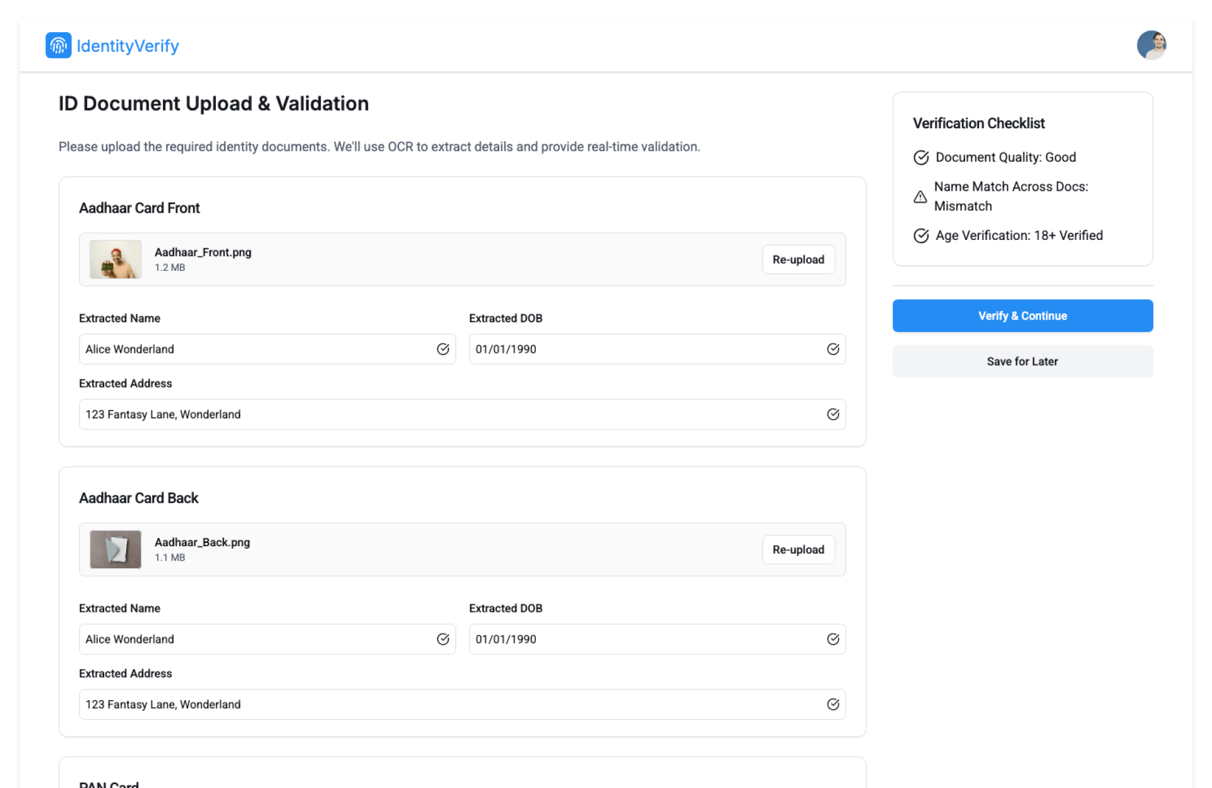Click check icon in Aadhaar Back name field
The image size is (1212, 788).
(x=443, y=639)
